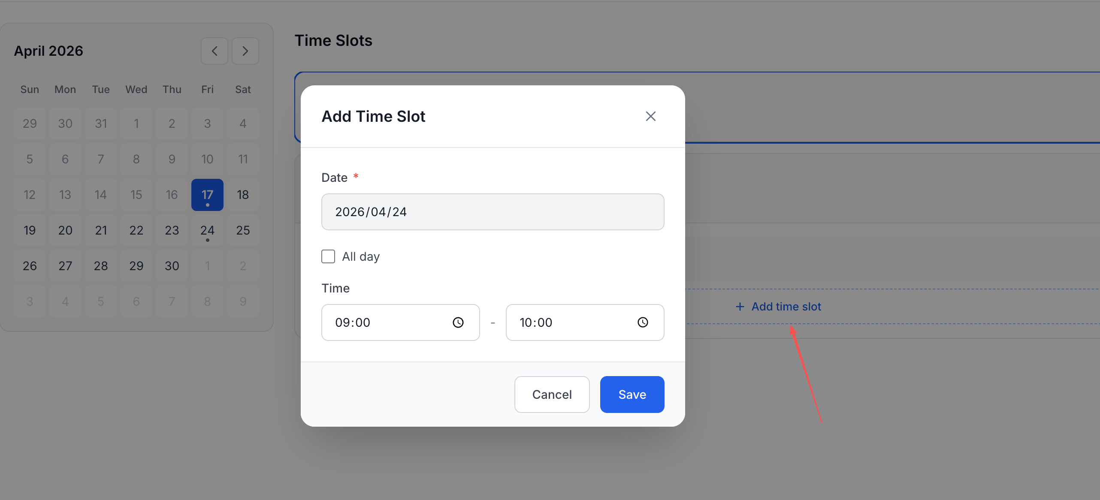Pick April 30 on the calendar
This screenshot has width=1100, height=500.
[172, 266]
